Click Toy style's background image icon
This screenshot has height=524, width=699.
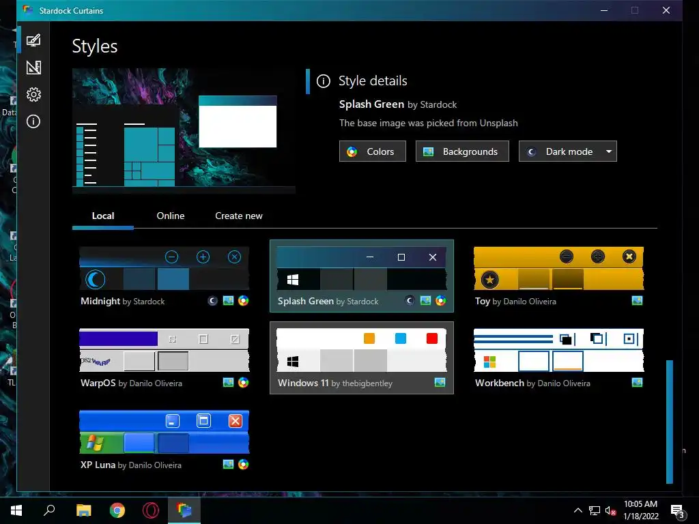[637, 301]
